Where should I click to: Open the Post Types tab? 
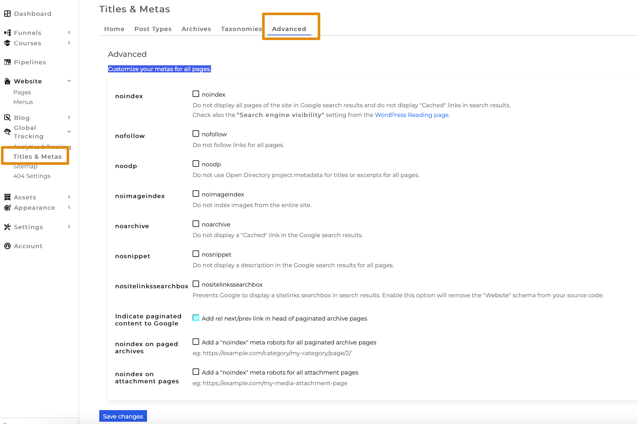[153, 29]
